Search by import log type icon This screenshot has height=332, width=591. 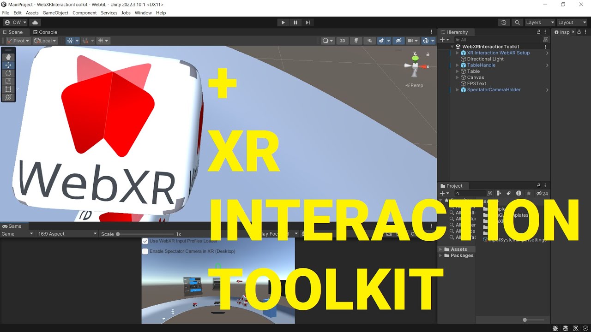(519, 193)
